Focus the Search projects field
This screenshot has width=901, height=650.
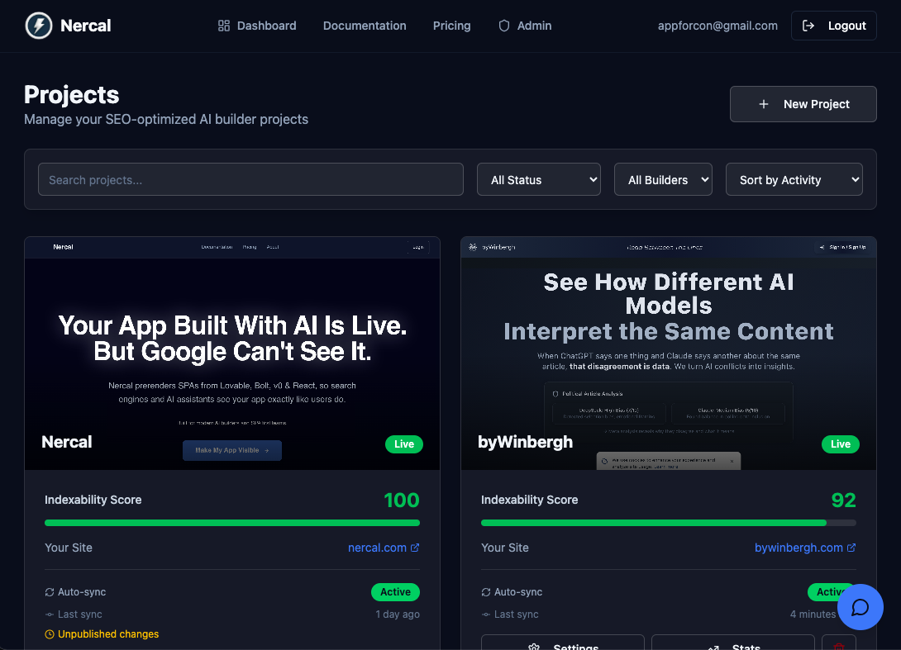click(250, 180)
